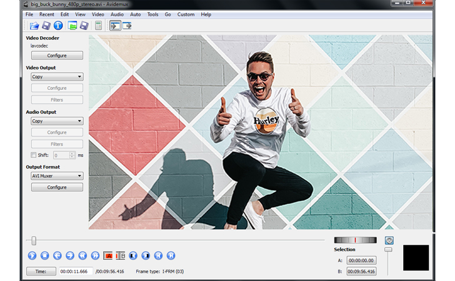Image resolution: width=455 pixels, height=281 pixels.
Task: Click the volume slider handle
Action: [388, 250]
